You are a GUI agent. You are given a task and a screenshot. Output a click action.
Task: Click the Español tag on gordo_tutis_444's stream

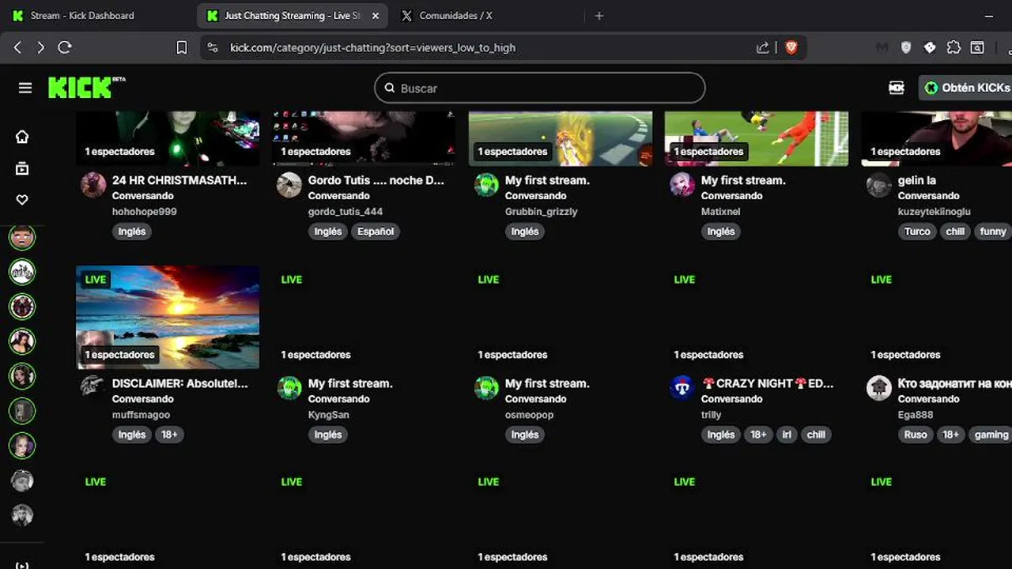pyautogui.click(x=376, y=232)
